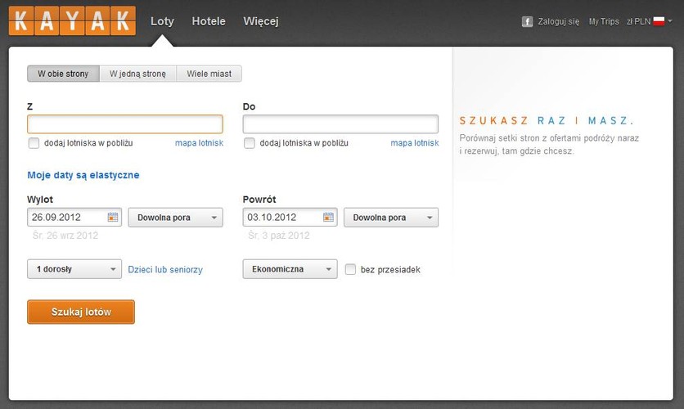684x409 pixels.
Task: Click the Facebook login icon
Action: pyautogui.click(x=528, y=21)
